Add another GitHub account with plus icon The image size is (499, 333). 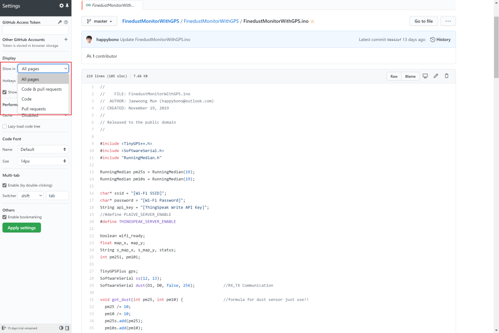(66, 39)
